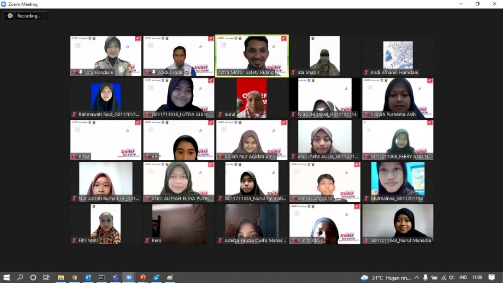Click the Task View button
The width and height of the screenshot is (503, 283).
click(x=47, y=278)
